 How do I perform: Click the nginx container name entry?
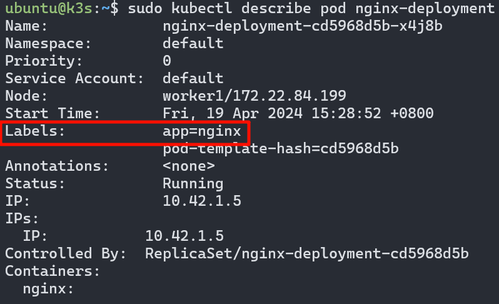point(48,289)
